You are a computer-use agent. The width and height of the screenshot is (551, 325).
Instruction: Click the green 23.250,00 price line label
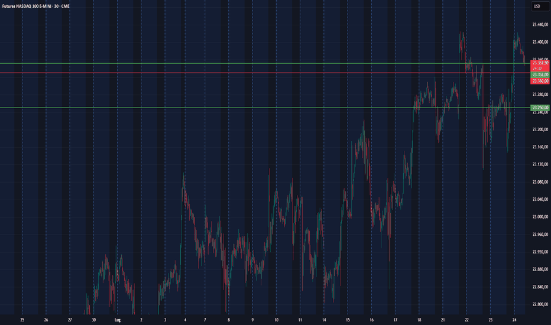point(540,108)
